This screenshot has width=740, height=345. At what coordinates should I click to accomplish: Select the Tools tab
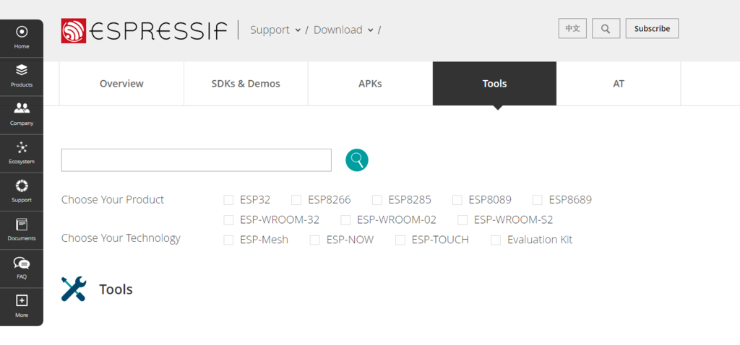(494, 84)
